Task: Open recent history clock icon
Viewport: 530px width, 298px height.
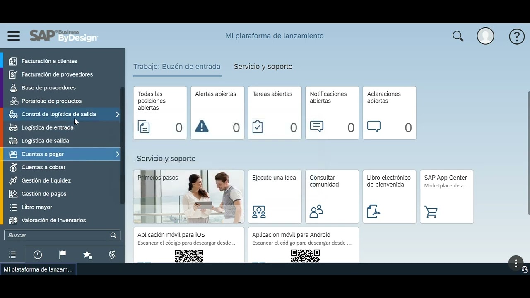Action: 38,255
